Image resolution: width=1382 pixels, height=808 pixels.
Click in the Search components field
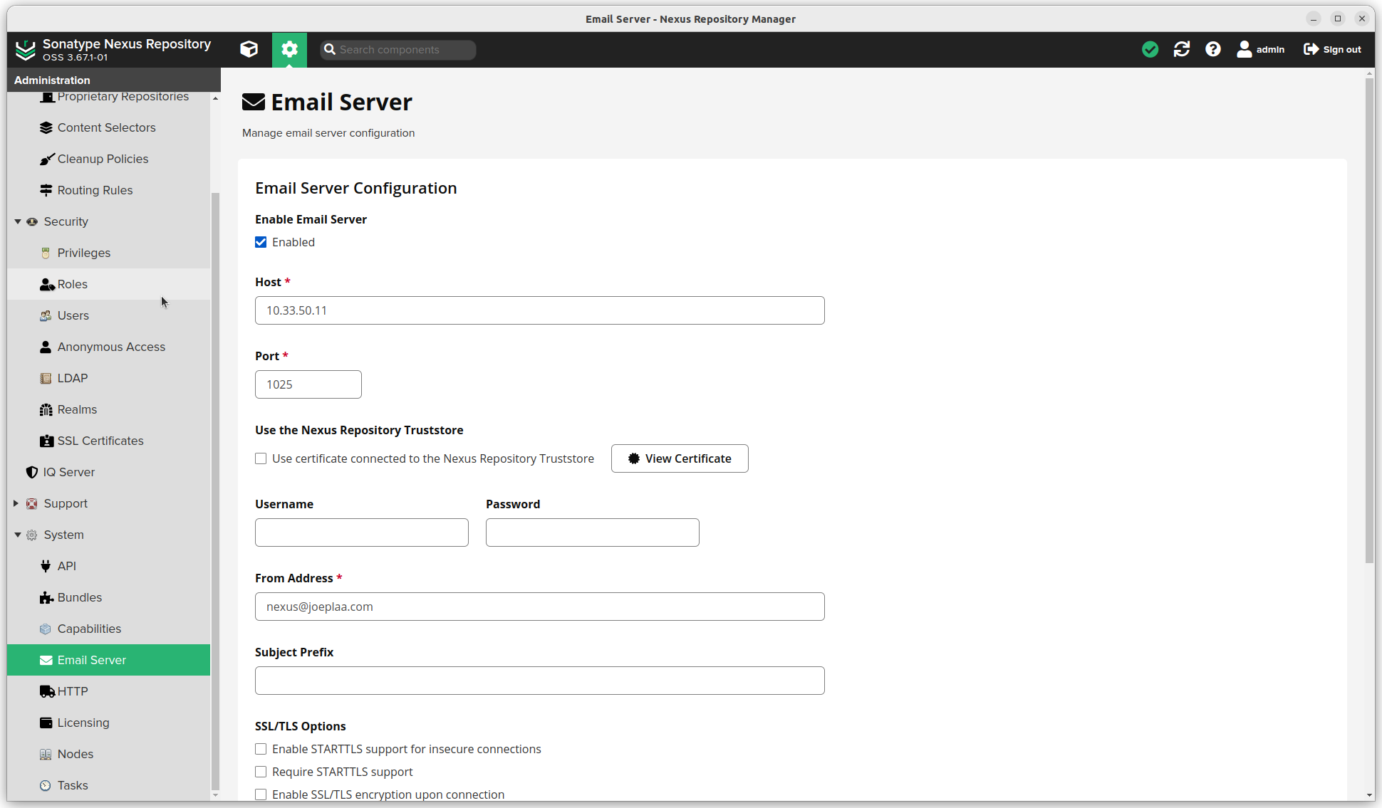(x=406, y=49)
